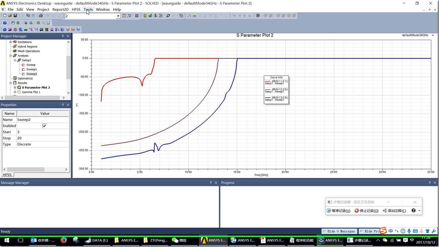439x247 pixels.
Task: Stop the steps recording
Action: (366, 211)
